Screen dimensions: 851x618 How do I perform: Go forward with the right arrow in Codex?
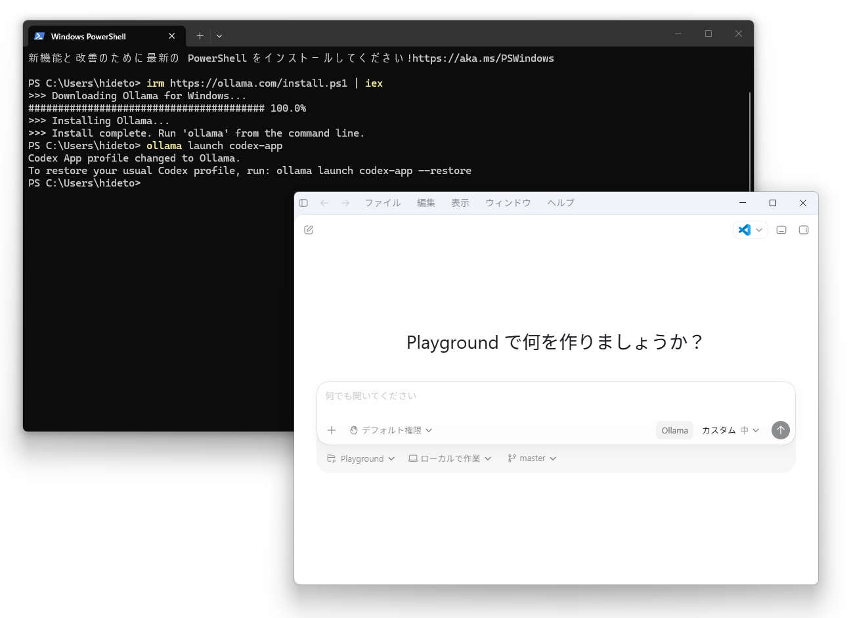coord(345,203)
